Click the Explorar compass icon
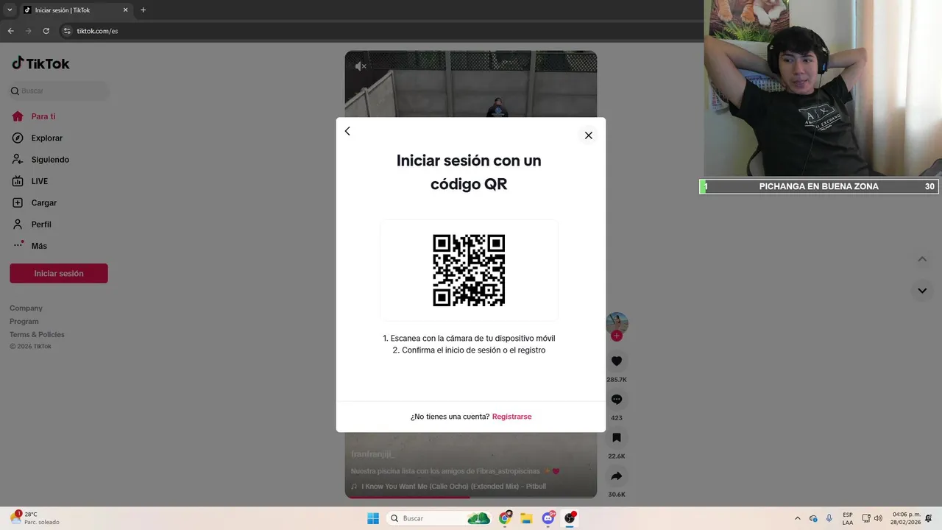The height and width of the screenshot is (530, 942). click(x=18, y=138)
